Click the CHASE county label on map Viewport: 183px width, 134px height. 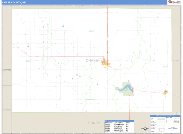click(92, 61)
